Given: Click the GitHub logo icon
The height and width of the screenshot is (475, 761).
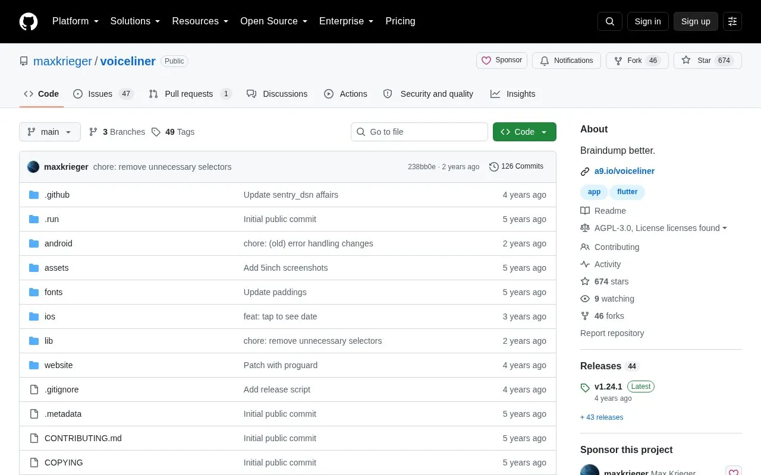Looking at the screenshot, I should [x=29, y=21].
